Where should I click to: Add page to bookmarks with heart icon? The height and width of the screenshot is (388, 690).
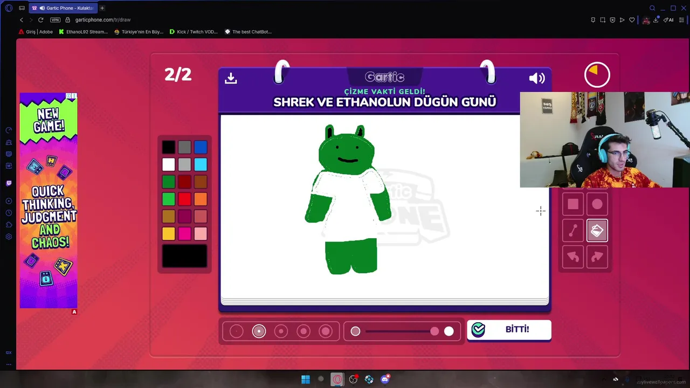pos(632,20)
